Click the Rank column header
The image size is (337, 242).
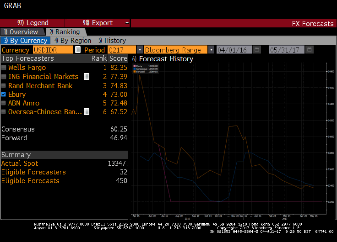[x=99, y=58]
